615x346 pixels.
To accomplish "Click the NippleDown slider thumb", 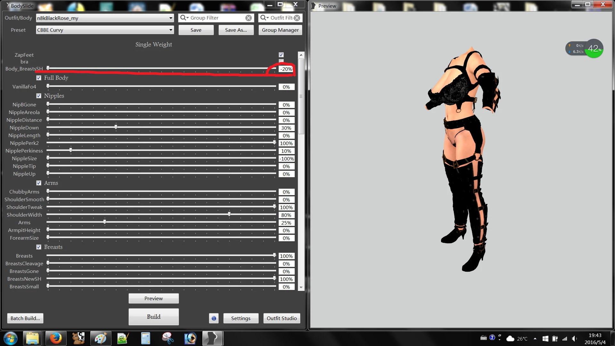I will 116,127.
